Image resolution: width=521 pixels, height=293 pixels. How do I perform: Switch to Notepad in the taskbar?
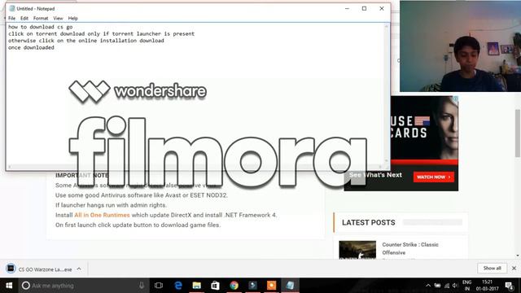click(290, 286)
